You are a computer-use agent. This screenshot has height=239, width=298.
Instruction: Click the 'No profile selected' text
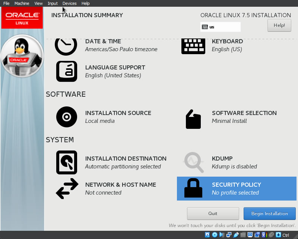[x=235, y=193]
